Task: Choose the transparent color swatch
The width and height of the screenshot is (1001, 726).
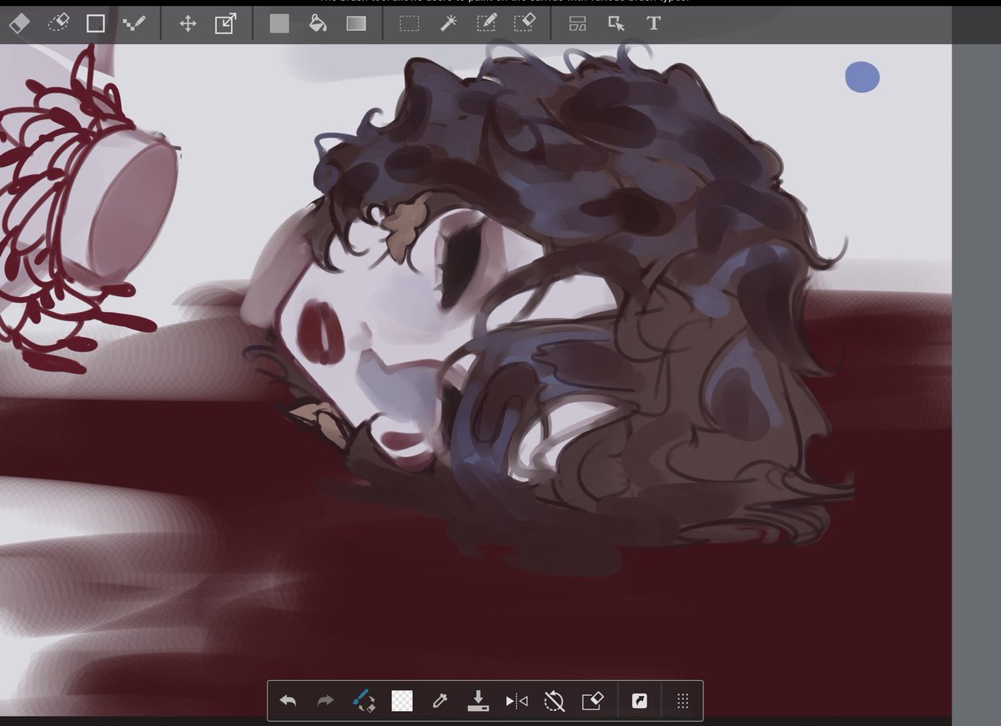Action: 402,701
